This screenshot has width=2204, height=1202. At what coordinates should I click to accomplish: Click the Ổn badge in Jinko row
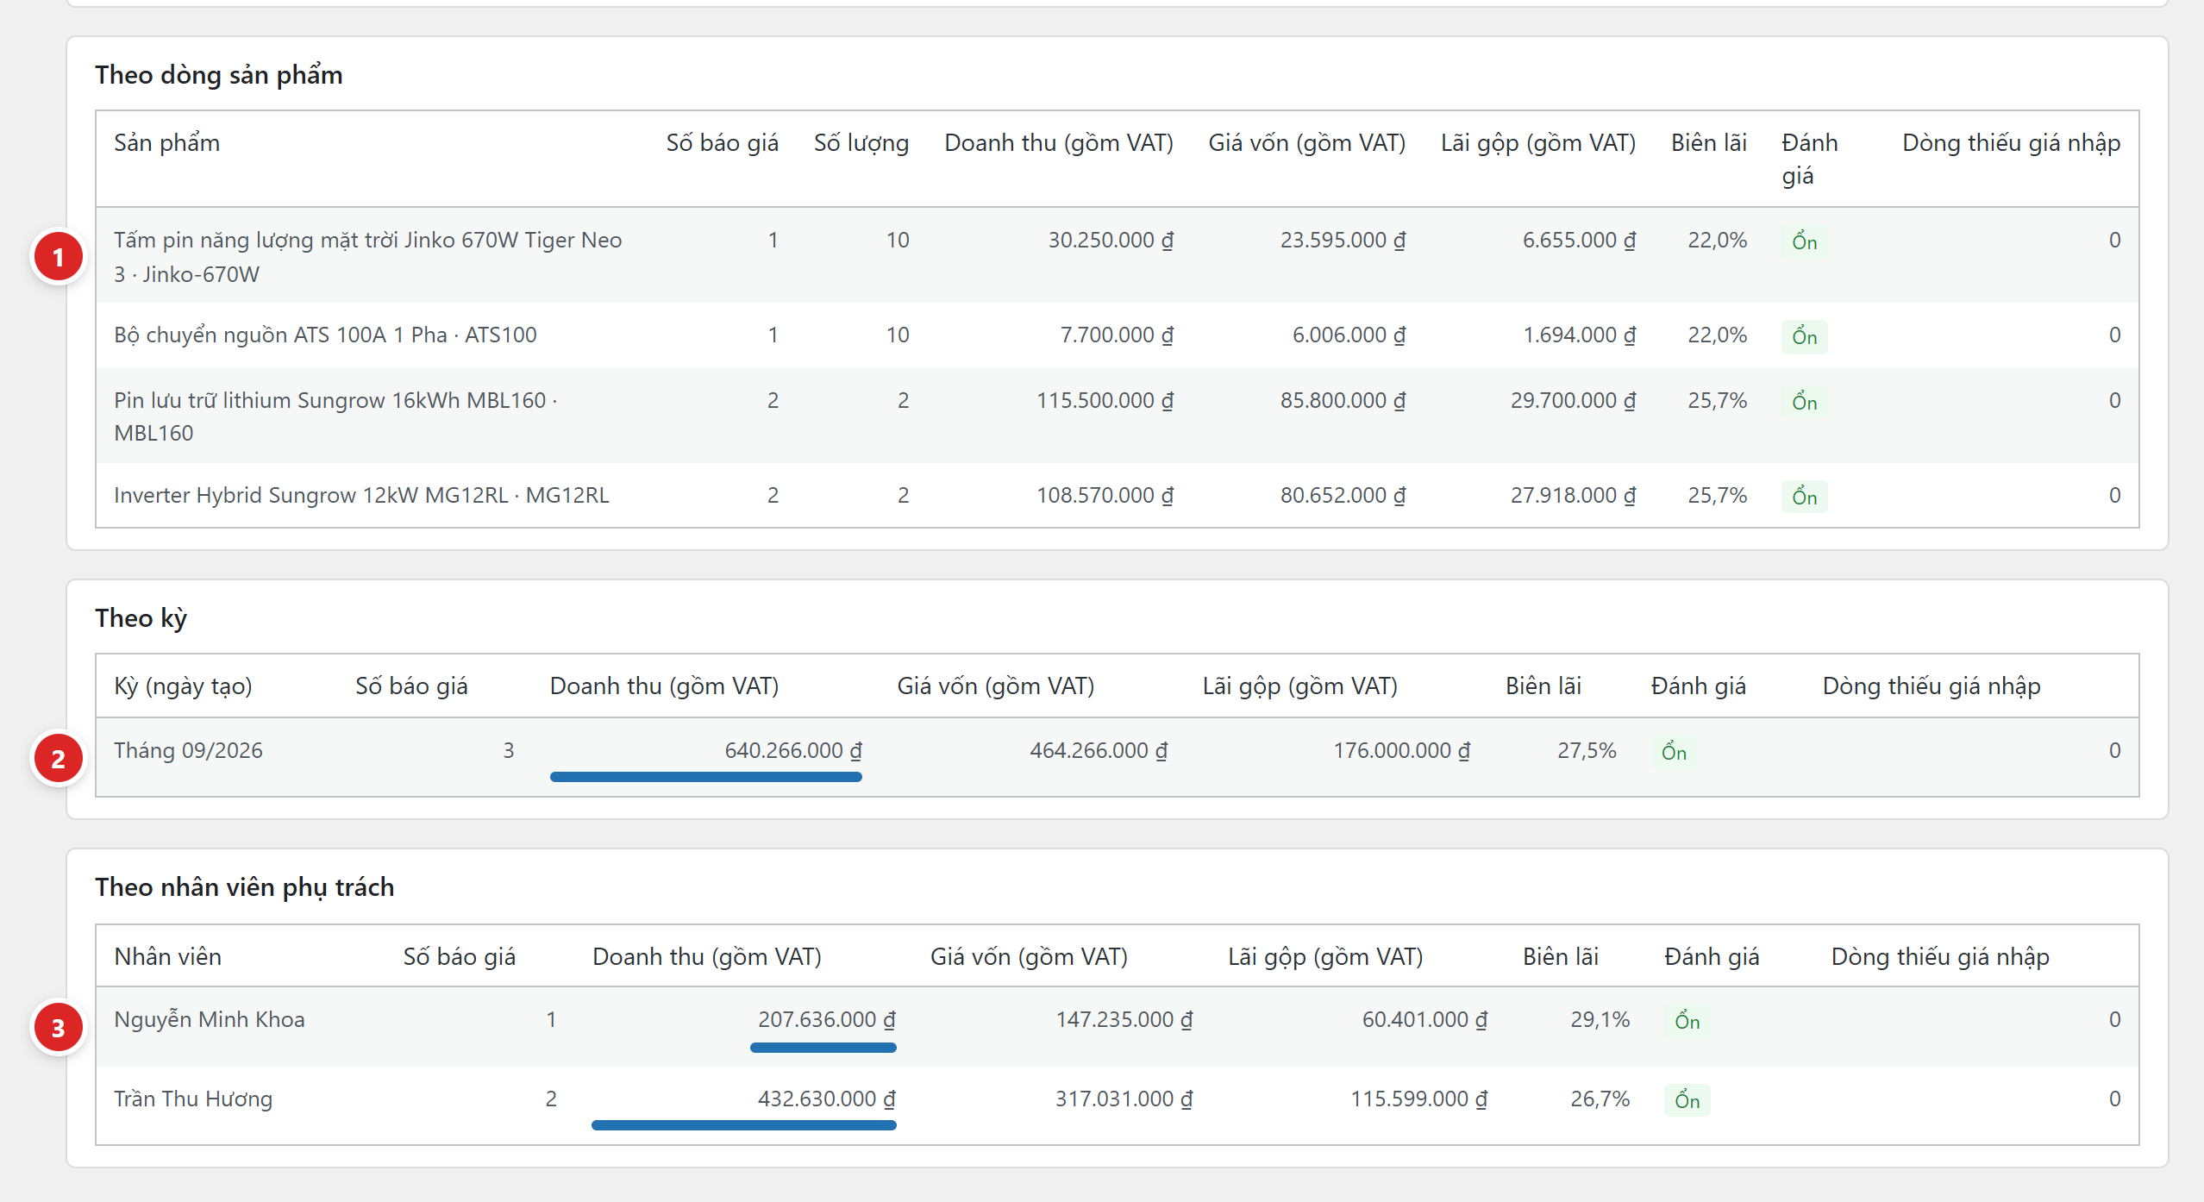(x=1804, y=241)
